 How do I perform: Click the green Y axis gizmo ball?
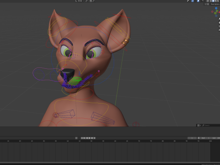217,11
